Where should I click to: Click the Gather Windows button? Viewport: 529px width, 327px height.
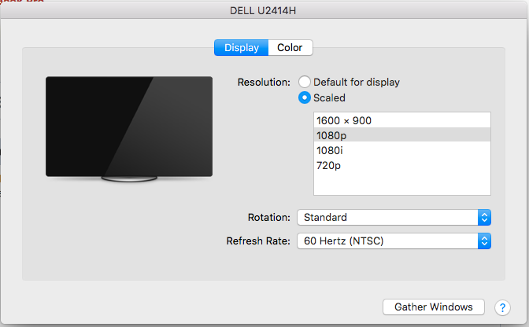pyautogui.click(x=434, y=307)
